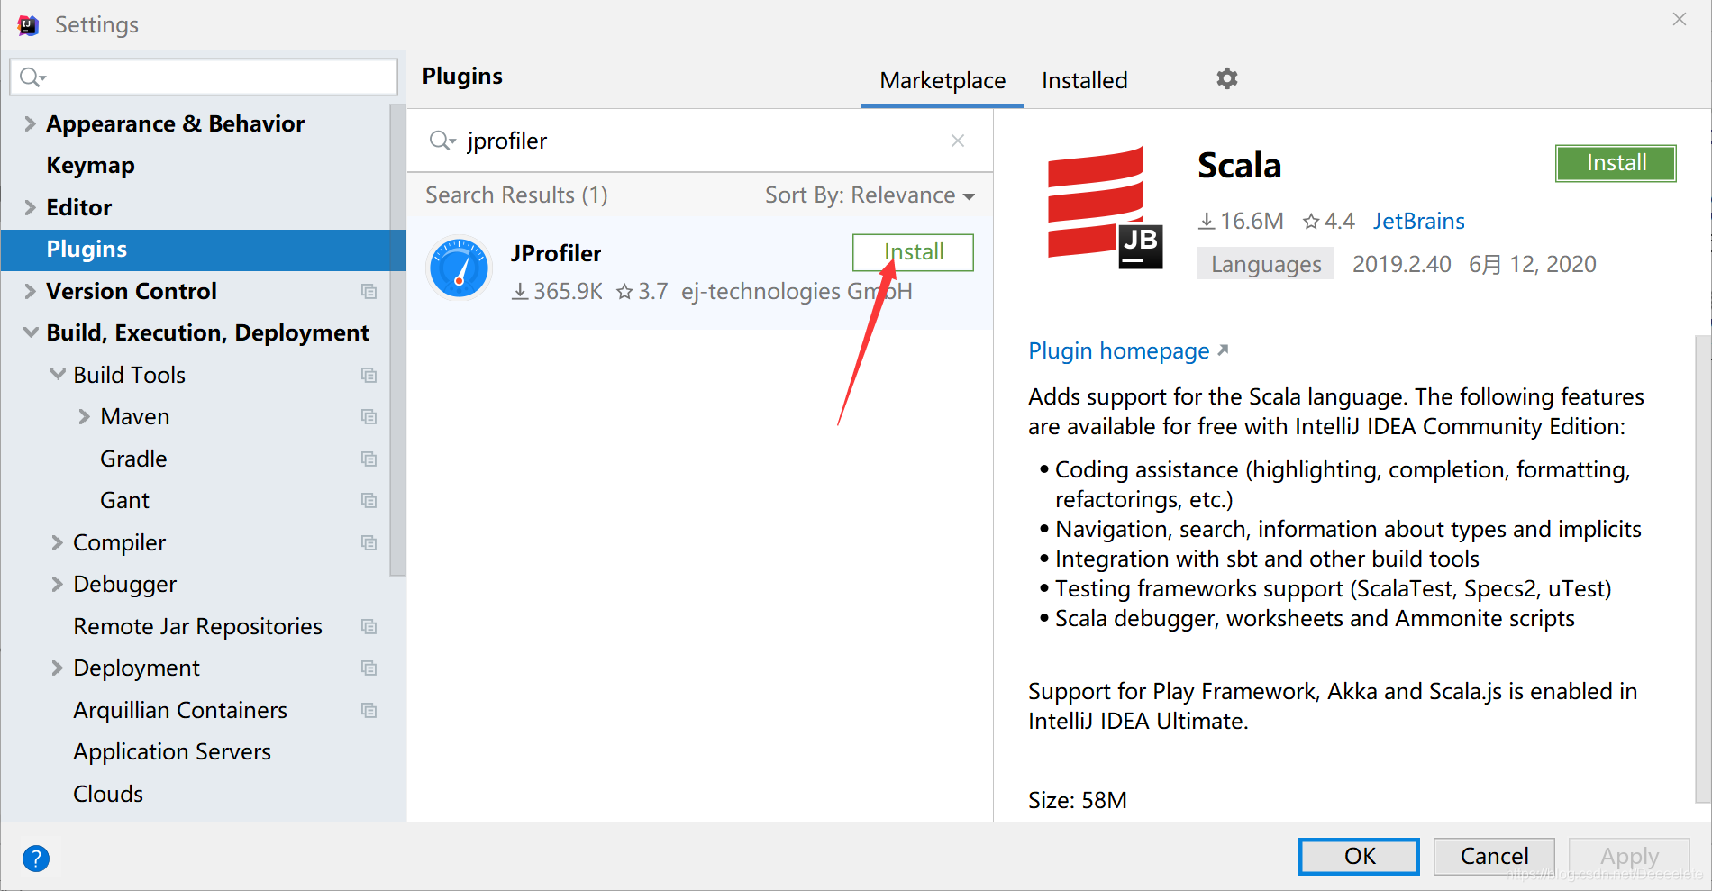Image resolution: width=1712 pixels, height=891 pixels.
Task: Open Sort By: Relevance dropdown
Action: (870, 195)
